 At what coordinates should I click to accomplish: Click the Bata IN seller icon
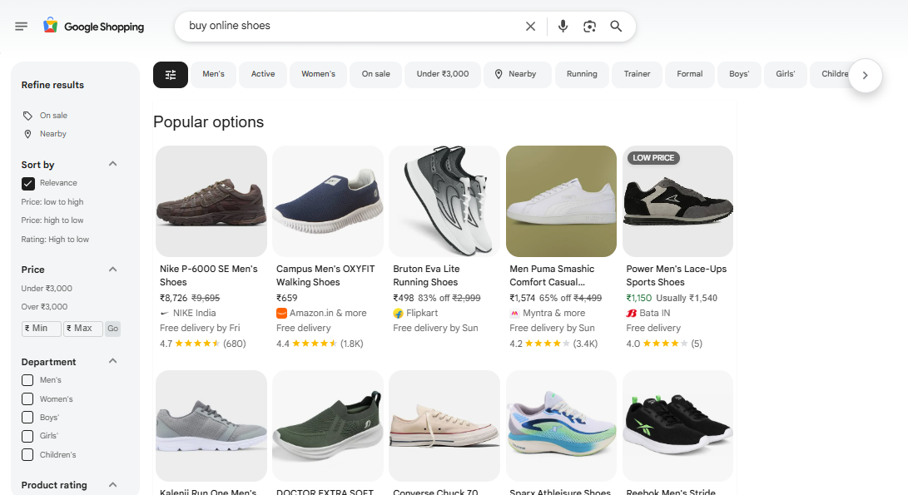point(631,313)
